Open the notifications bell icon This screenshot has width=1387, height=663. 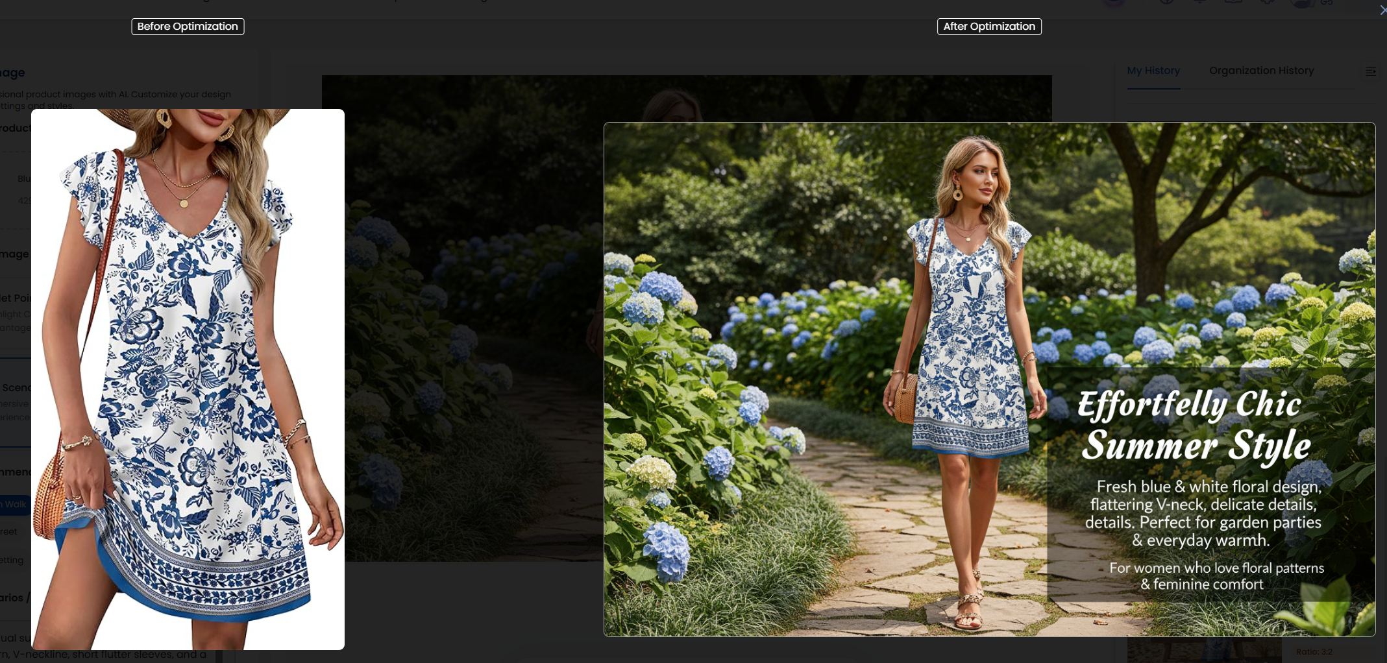[1199, 2]
